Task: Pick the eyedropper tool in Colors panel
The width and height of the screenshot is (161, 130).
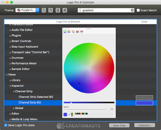Action: point(69,115)
